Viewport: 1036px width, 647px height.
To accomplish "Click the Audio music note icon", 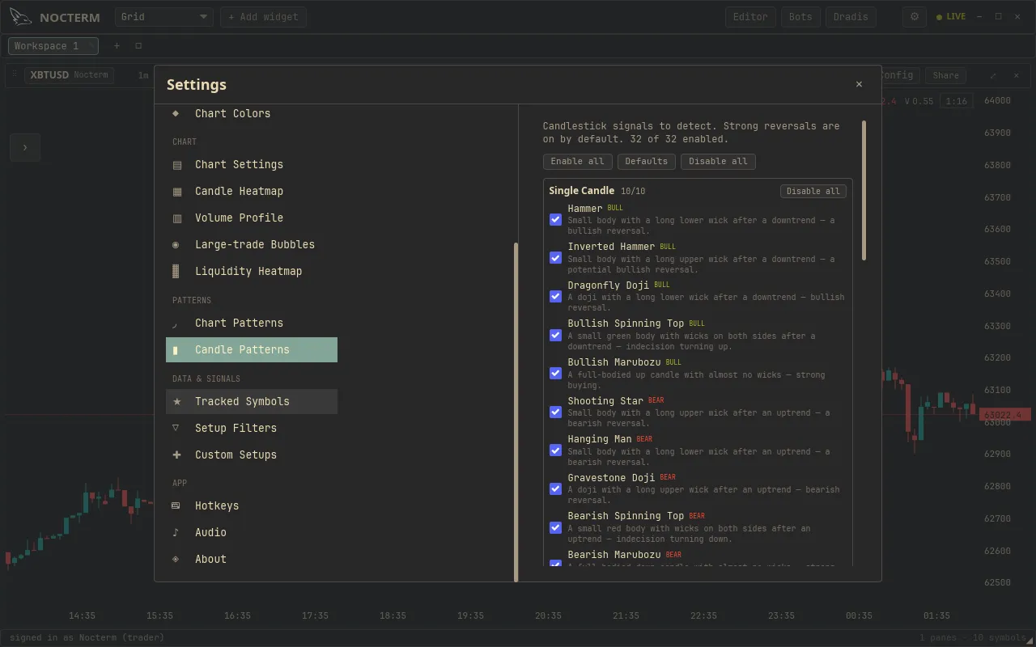I will pos(176,533).
